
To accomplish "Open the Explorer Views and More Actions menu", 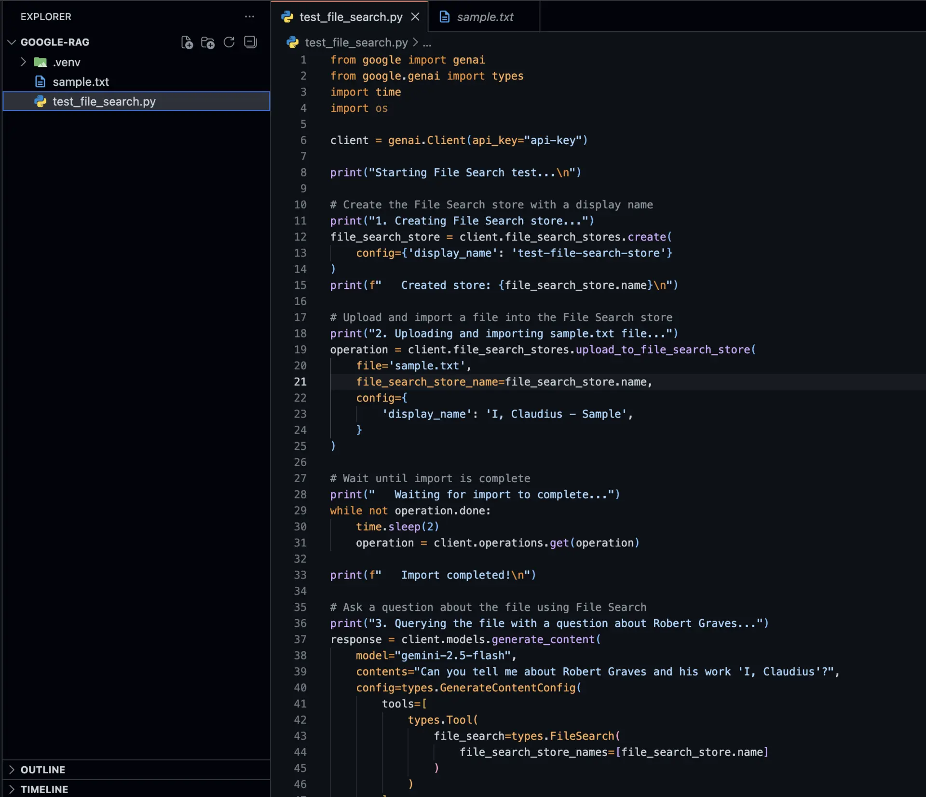I will (x=249, y=17).
